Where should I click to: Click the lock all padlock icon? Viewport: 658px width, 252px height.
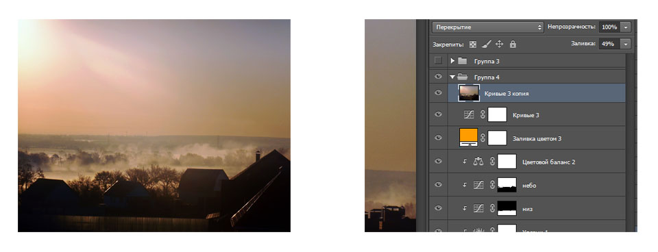pyautogui.click(x=513, y=44)
